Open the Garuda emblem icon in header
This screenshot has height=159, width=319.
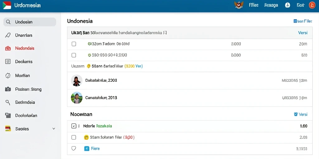239,5
